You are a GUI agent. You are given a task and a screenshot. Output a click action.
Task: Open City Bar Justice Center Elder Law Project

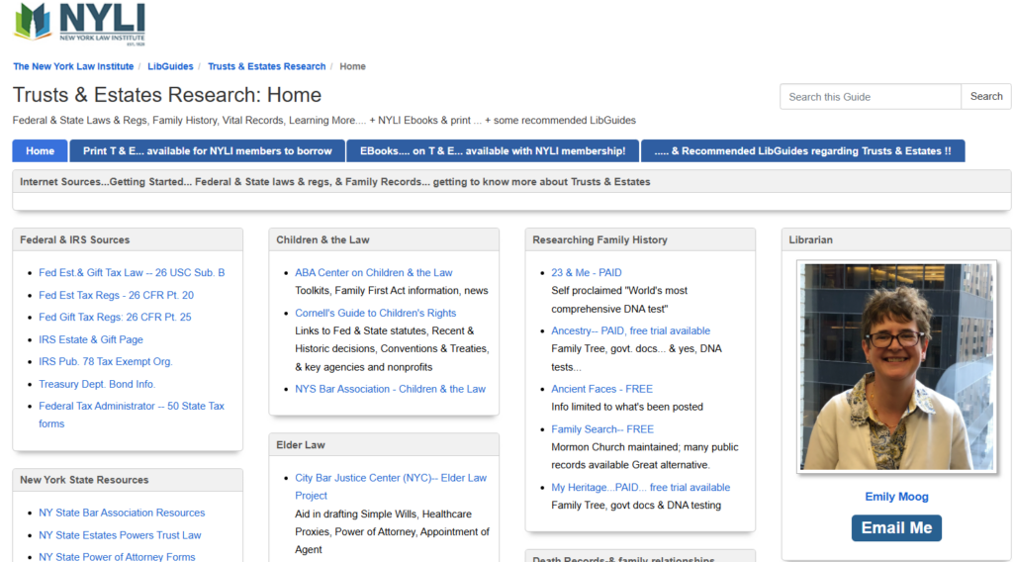point(391,487)
